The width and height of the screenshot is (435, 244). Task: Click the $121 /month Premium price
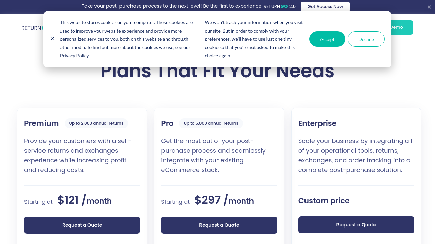click(85, 200)
